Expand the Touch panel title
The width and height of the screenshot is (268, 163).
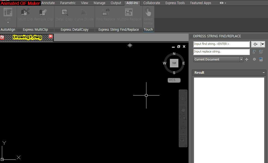click(x=148, y=30)
